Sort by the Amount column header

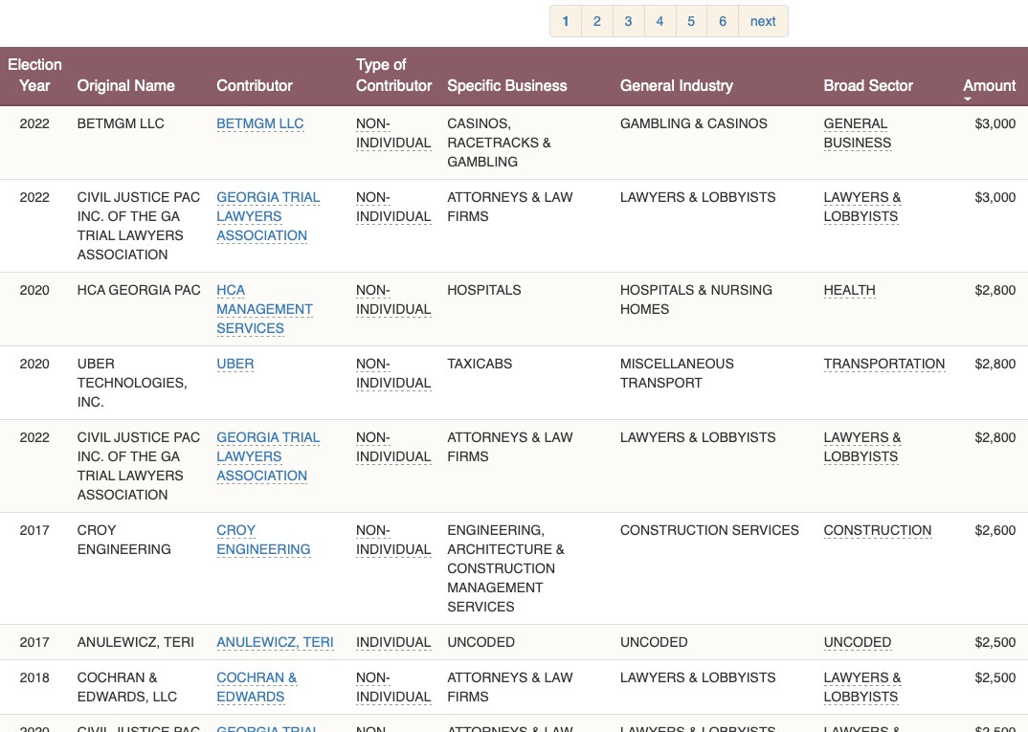[x=989, y=86]
